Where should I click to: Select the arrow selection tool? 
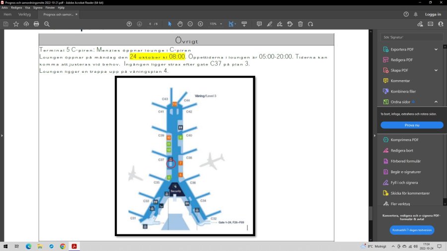point(170,24)
